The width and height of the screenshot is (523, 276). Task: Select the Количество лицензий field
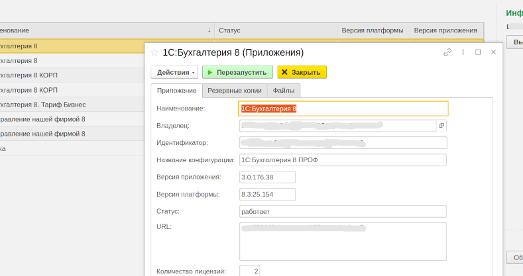point(249,271)
